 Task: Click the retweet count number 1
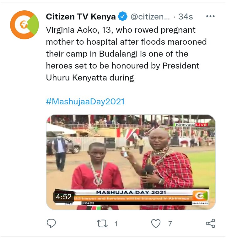[116, 224]
